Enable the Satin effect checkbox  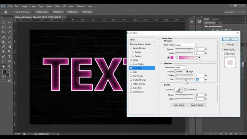point(131,72)
